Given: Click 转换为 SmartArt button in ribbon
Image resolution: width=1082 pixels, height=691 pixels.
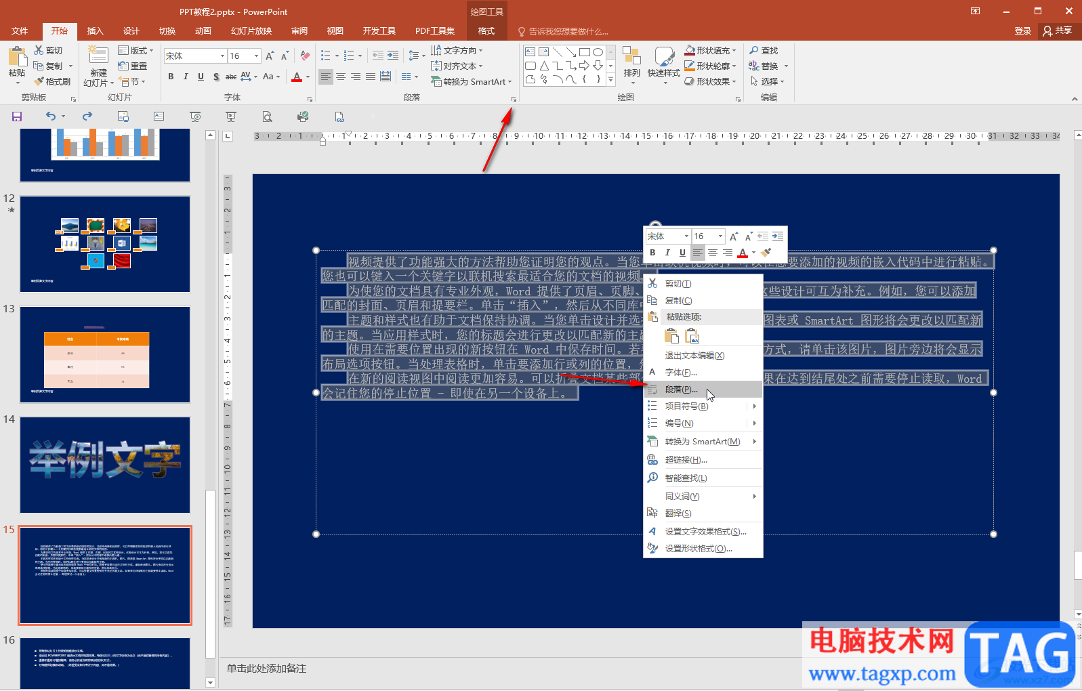Looking at the screenshot, I should pos(471,81).
